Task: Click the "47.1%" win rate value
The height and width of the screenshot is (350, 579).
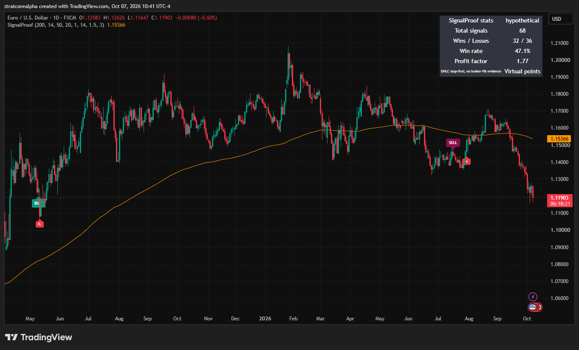Action: click(523, 51)
